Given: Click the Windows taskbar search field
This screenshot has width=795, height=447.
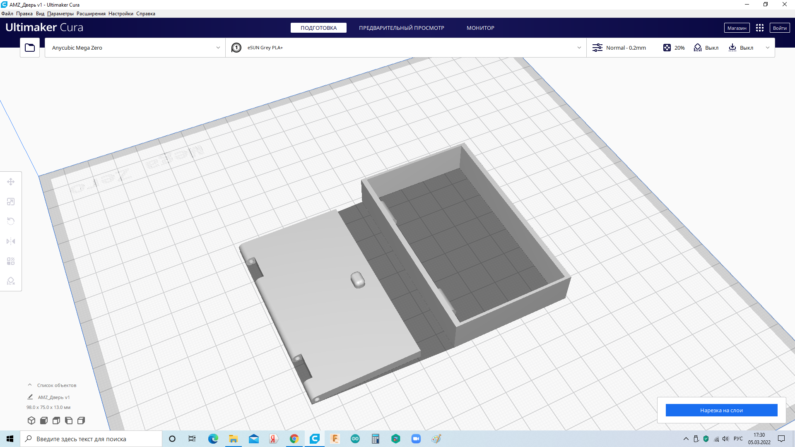Looking at the screenshot, I should pyautogui.click(x=91, y=439).
